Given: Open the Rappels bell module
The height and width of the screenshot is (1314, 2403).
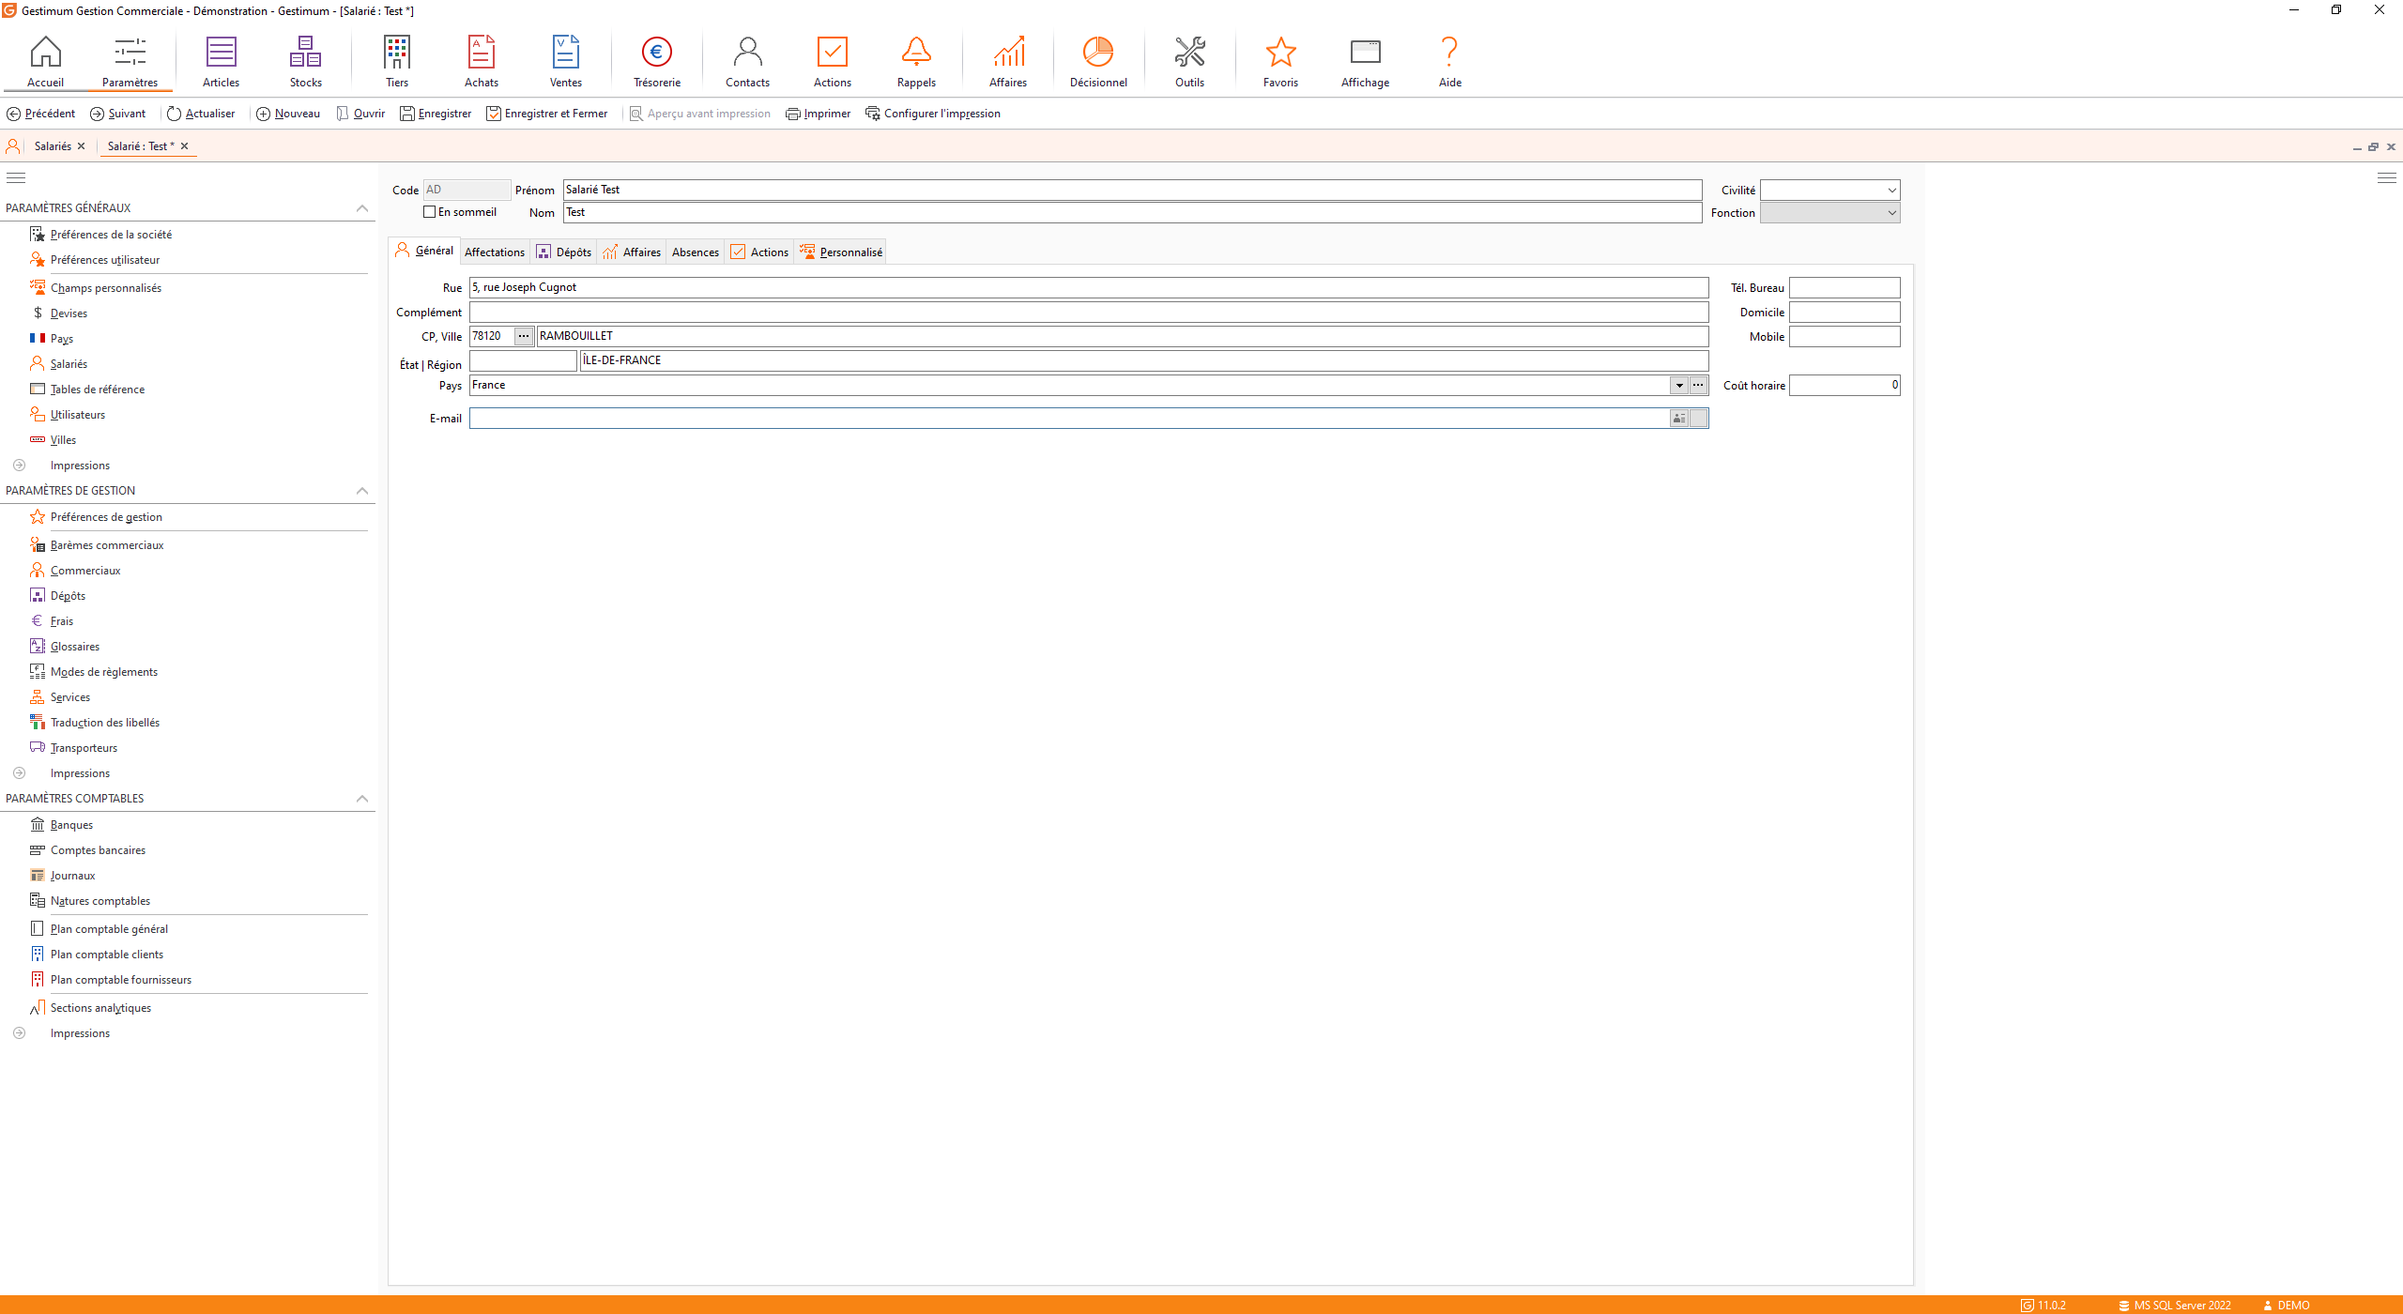Looking at the screenshot, I should (916, 62).
